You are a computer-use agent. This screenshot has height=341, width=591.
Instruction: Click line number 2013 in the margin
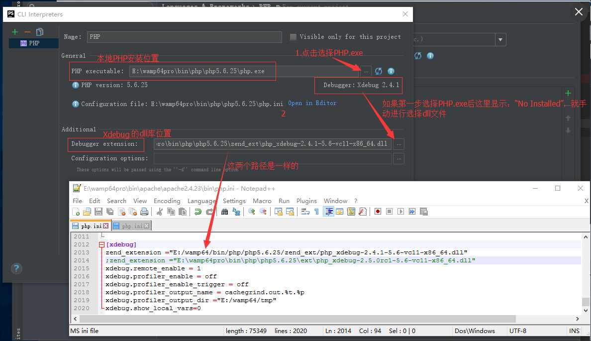(82, 252)
